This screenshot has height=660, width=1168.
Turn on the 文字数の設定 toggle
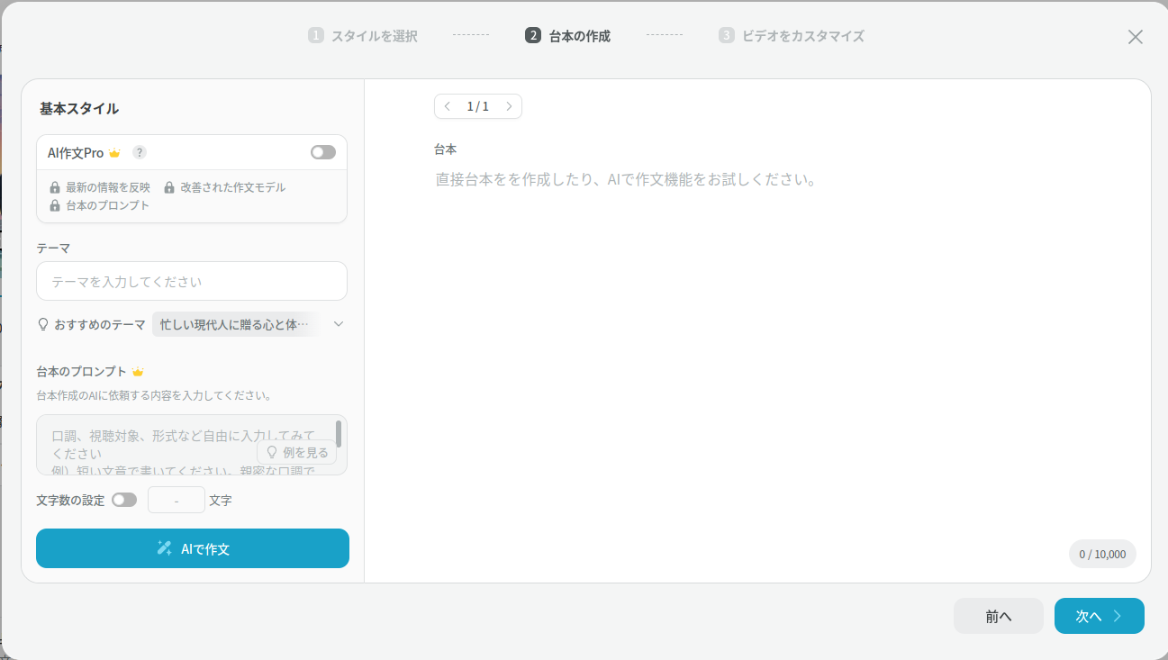click(x=124, y=500)
